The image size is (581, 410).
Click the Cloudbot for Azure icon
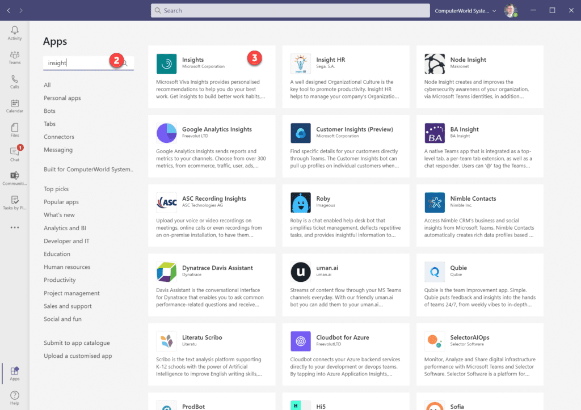[301, 341]
